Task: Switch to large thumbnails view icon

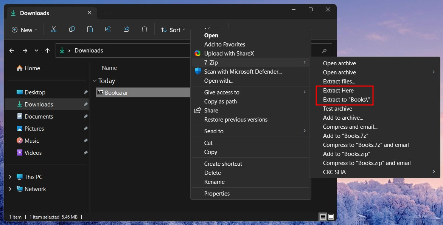Action: [x=331, y=217]
